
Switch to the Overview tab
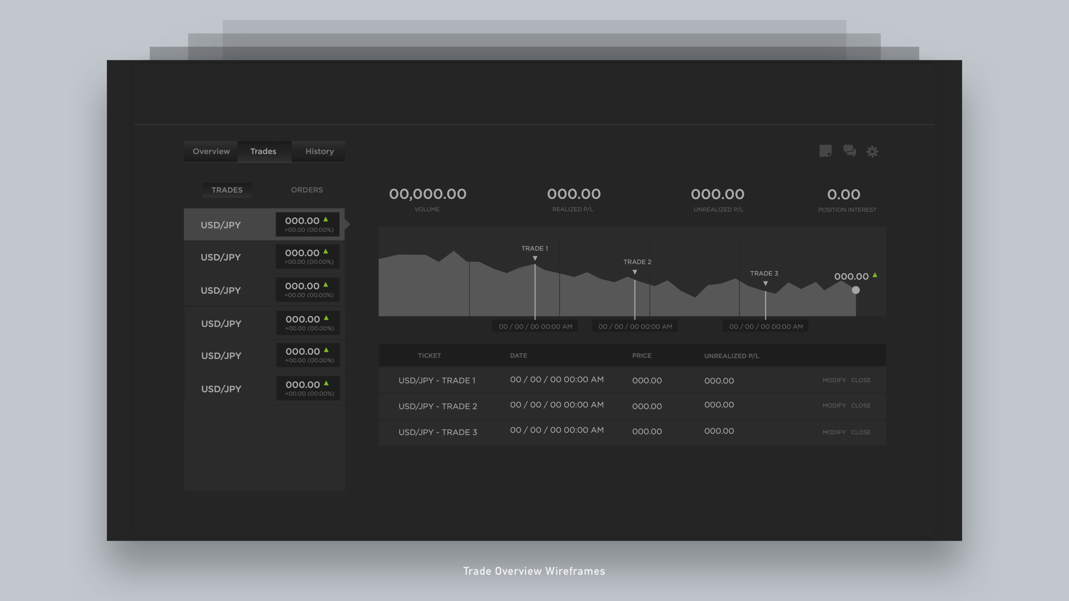(x=211, y=151)
